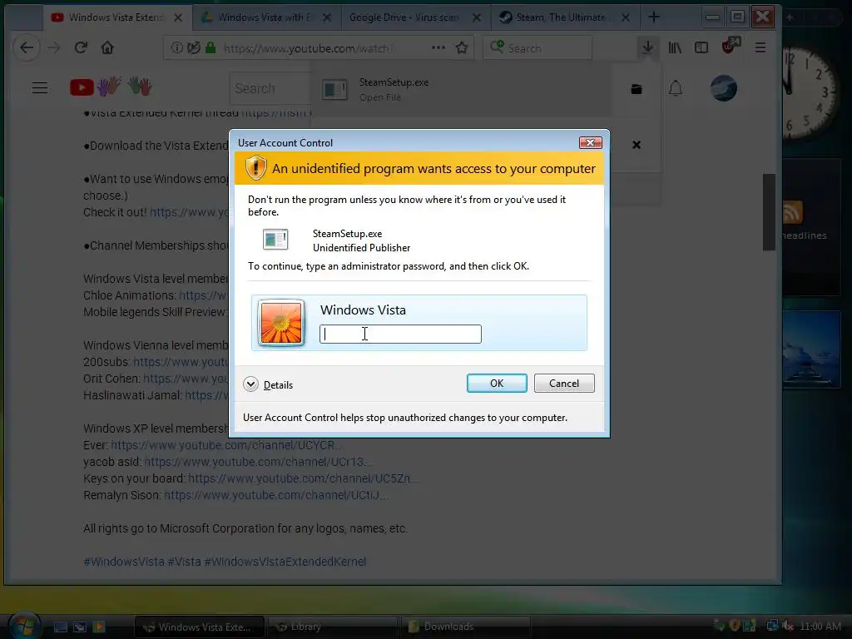This screenshot has height=639, width=852.
Task: Select Windows Vista Exte... taskbar button
Action: (x=199, y=627)
